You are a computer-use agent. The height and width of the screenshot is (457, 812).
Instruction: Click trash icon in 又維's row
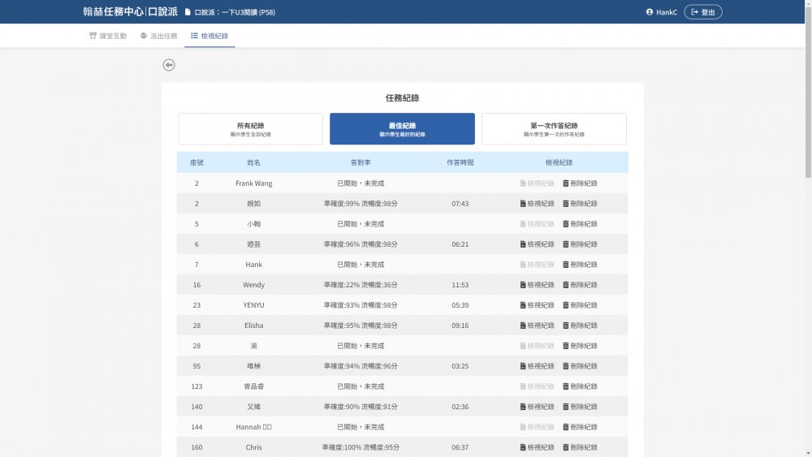[x=566, y=407]
